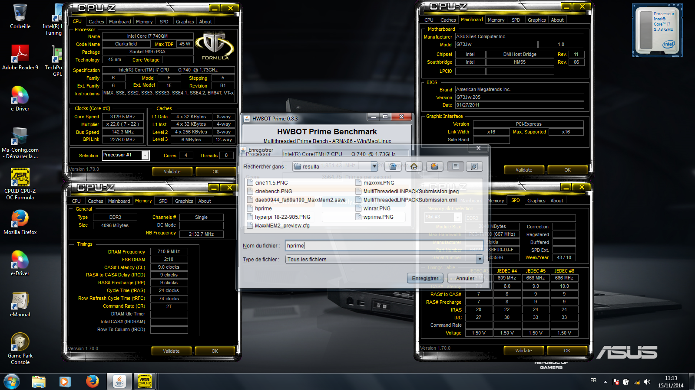Switch to the CPU-Z taskbar button

point(145,382)
